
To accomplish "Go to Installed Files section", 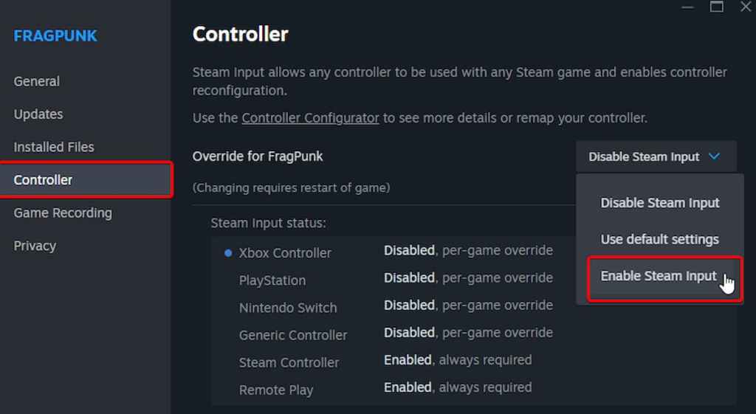I will point(54,147).
